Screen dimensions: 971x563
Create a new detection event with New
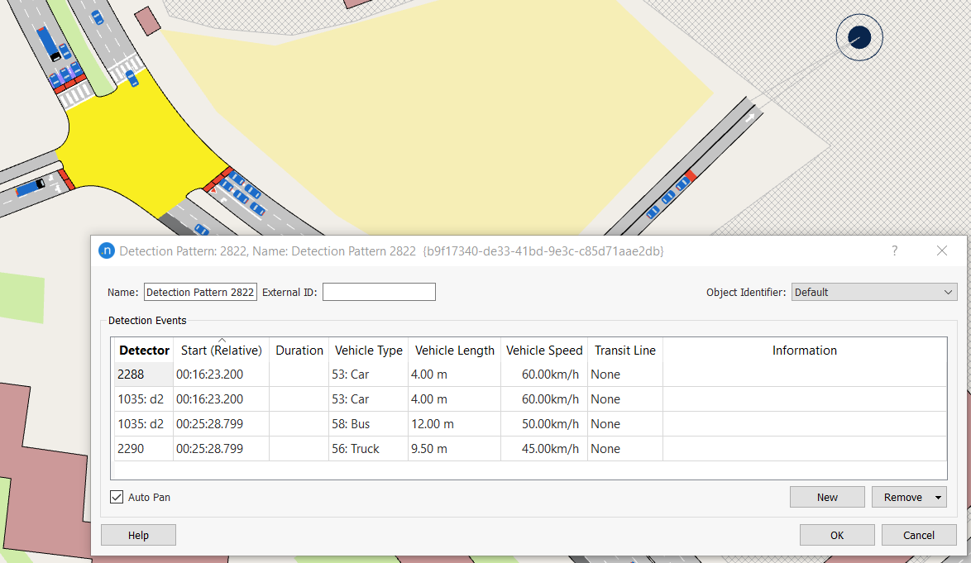(827, 496)
